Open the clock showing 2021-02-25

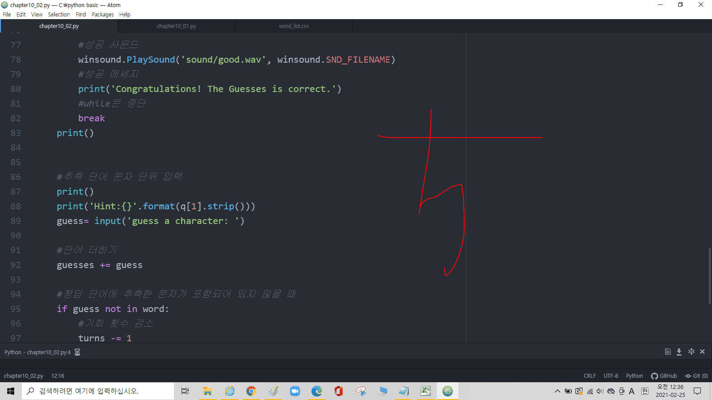pos(671,391)
